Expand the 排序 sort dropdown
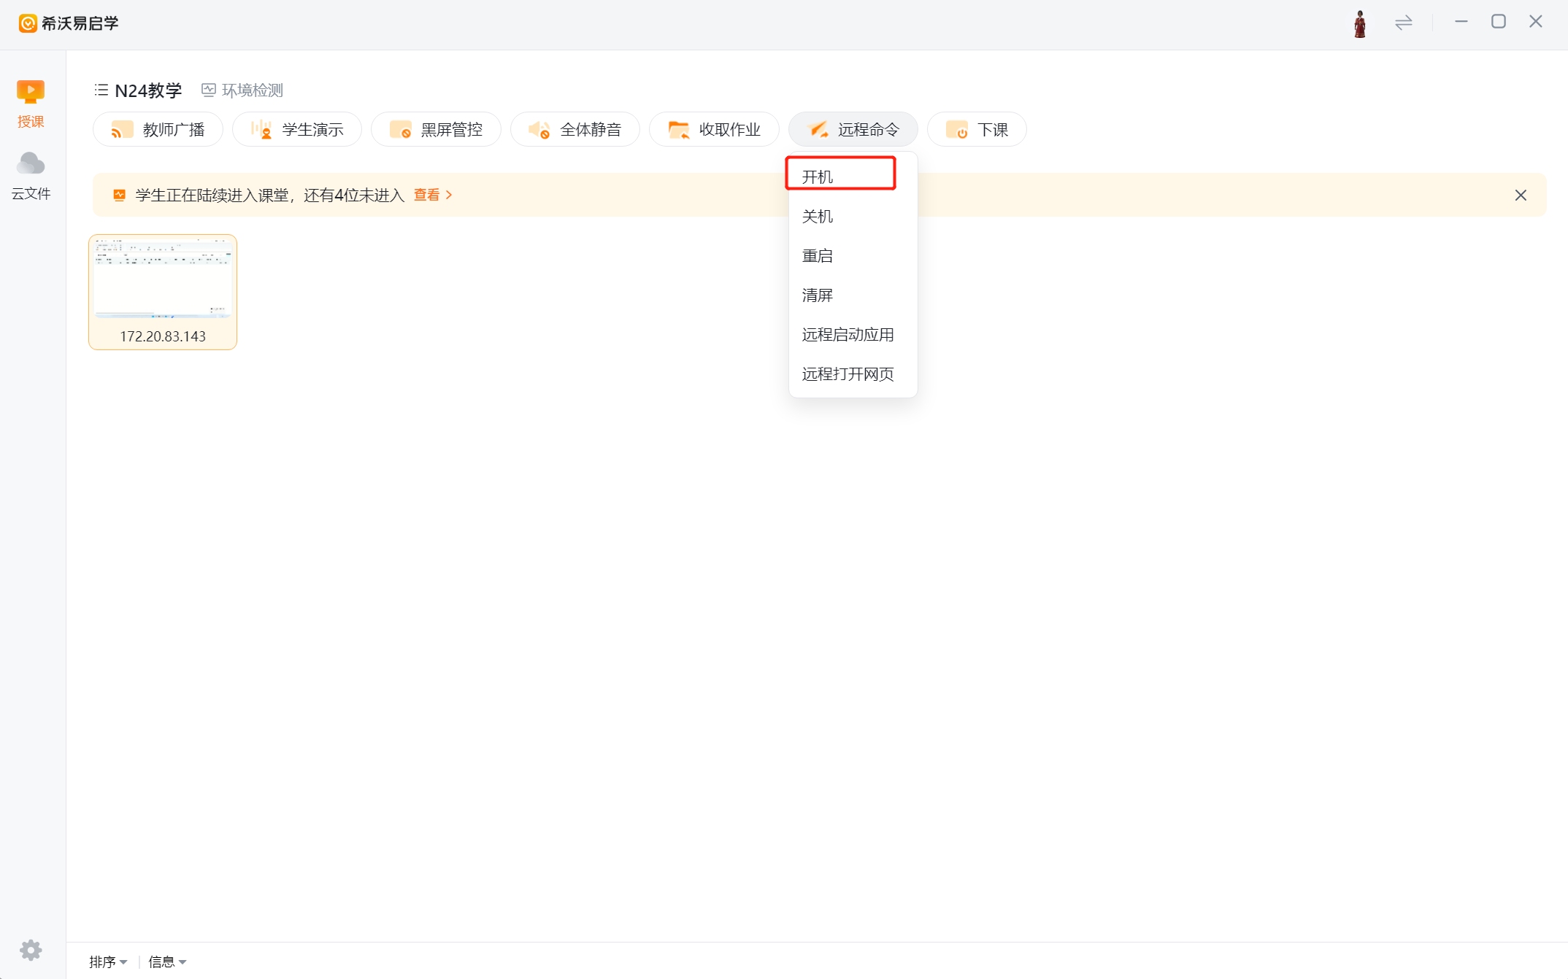Screen dimensions: 1568x979 point(108,961)
